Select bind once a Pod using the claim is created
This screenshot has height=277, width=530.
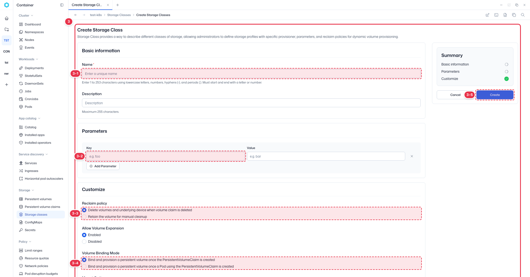(x=84, y=266)
